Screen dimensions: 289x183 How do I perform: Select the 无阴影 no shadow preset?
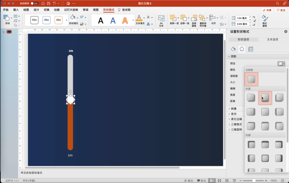click(251, 79)
